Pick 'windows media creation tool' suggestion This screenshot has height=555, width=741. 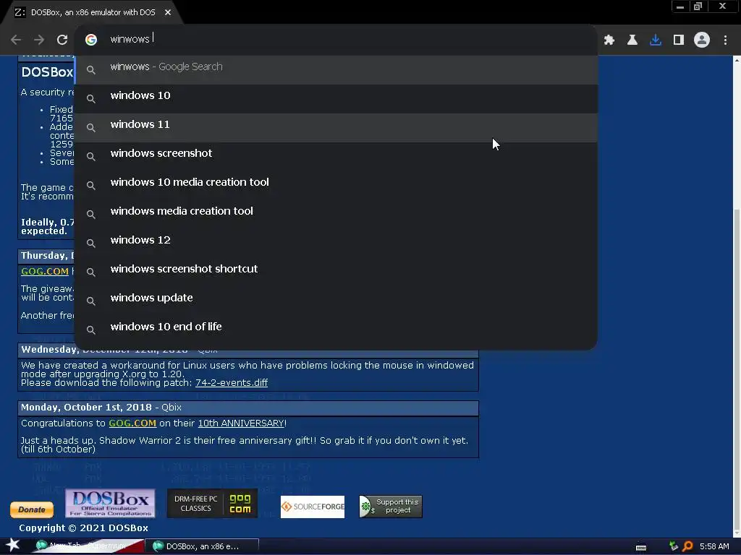(x=336, y=214)
